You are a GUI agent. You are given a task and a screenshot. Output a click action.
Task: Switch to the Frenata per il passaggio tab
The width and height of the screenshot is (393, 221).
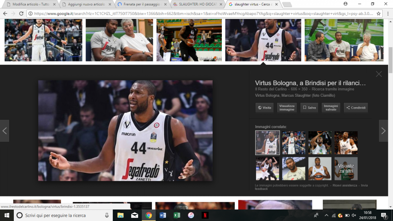coord(142,4)
